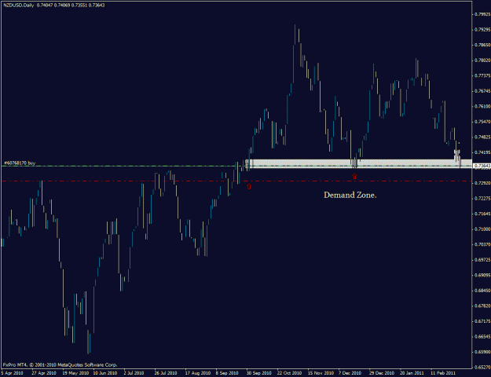Click price axis label 0.68450
The width and height of the screenshot is (491, 377).
(482, 291)
